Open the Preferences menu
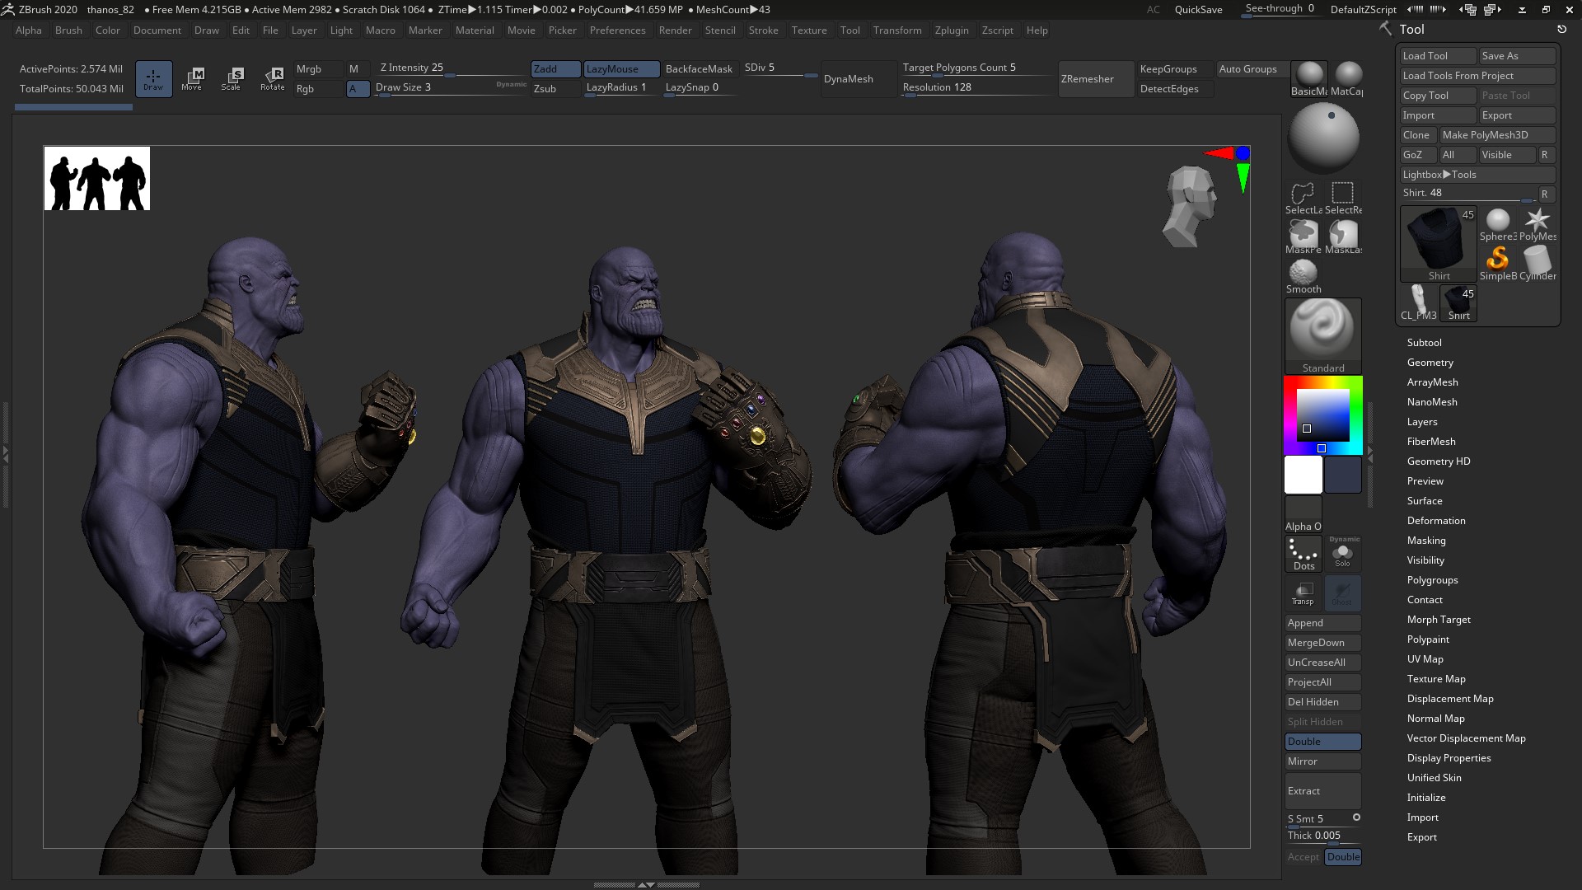This screenshot has width=1582, height=890. click(617, 30)
